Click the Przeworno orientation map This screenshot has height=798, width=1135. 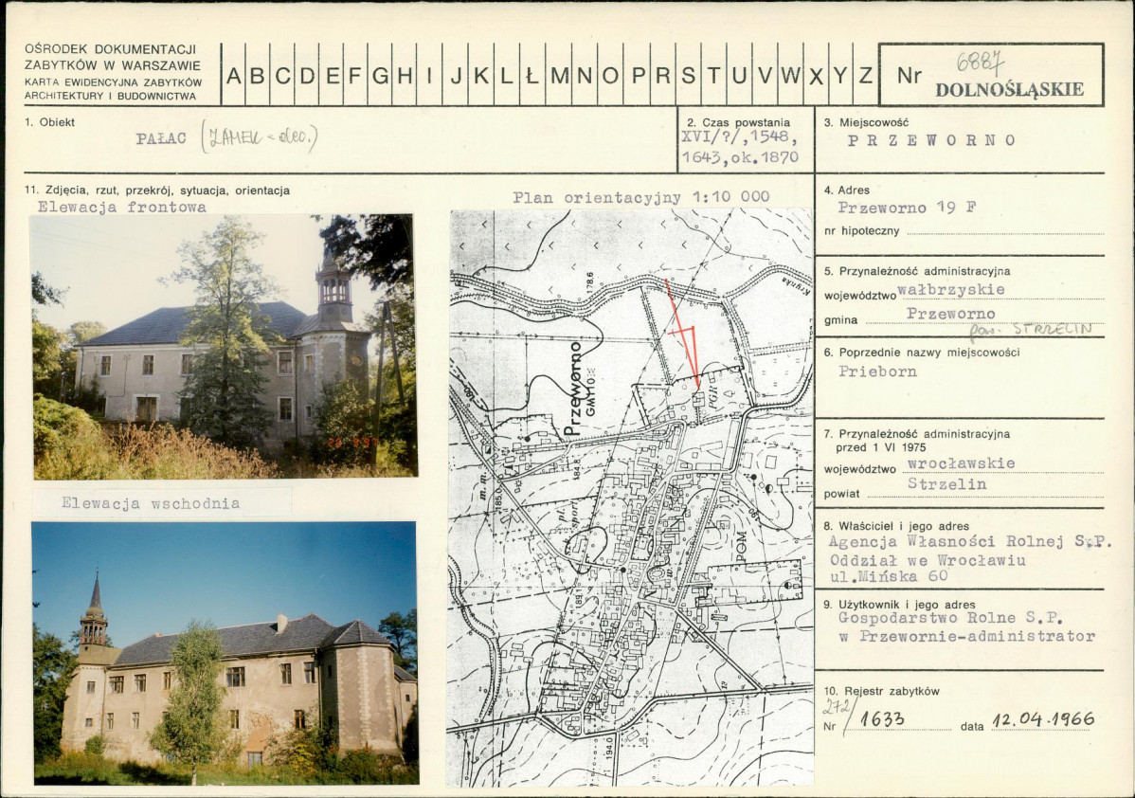(631, 498)
